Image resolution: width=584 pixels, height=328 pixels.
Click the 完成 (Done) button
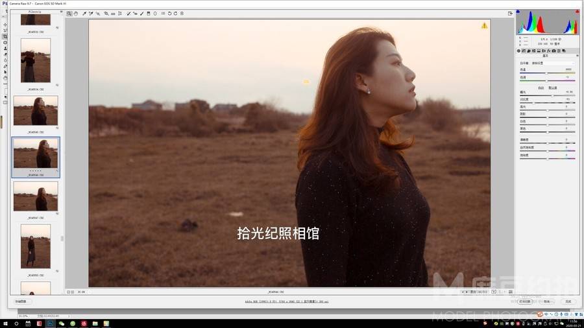[568, 301]
